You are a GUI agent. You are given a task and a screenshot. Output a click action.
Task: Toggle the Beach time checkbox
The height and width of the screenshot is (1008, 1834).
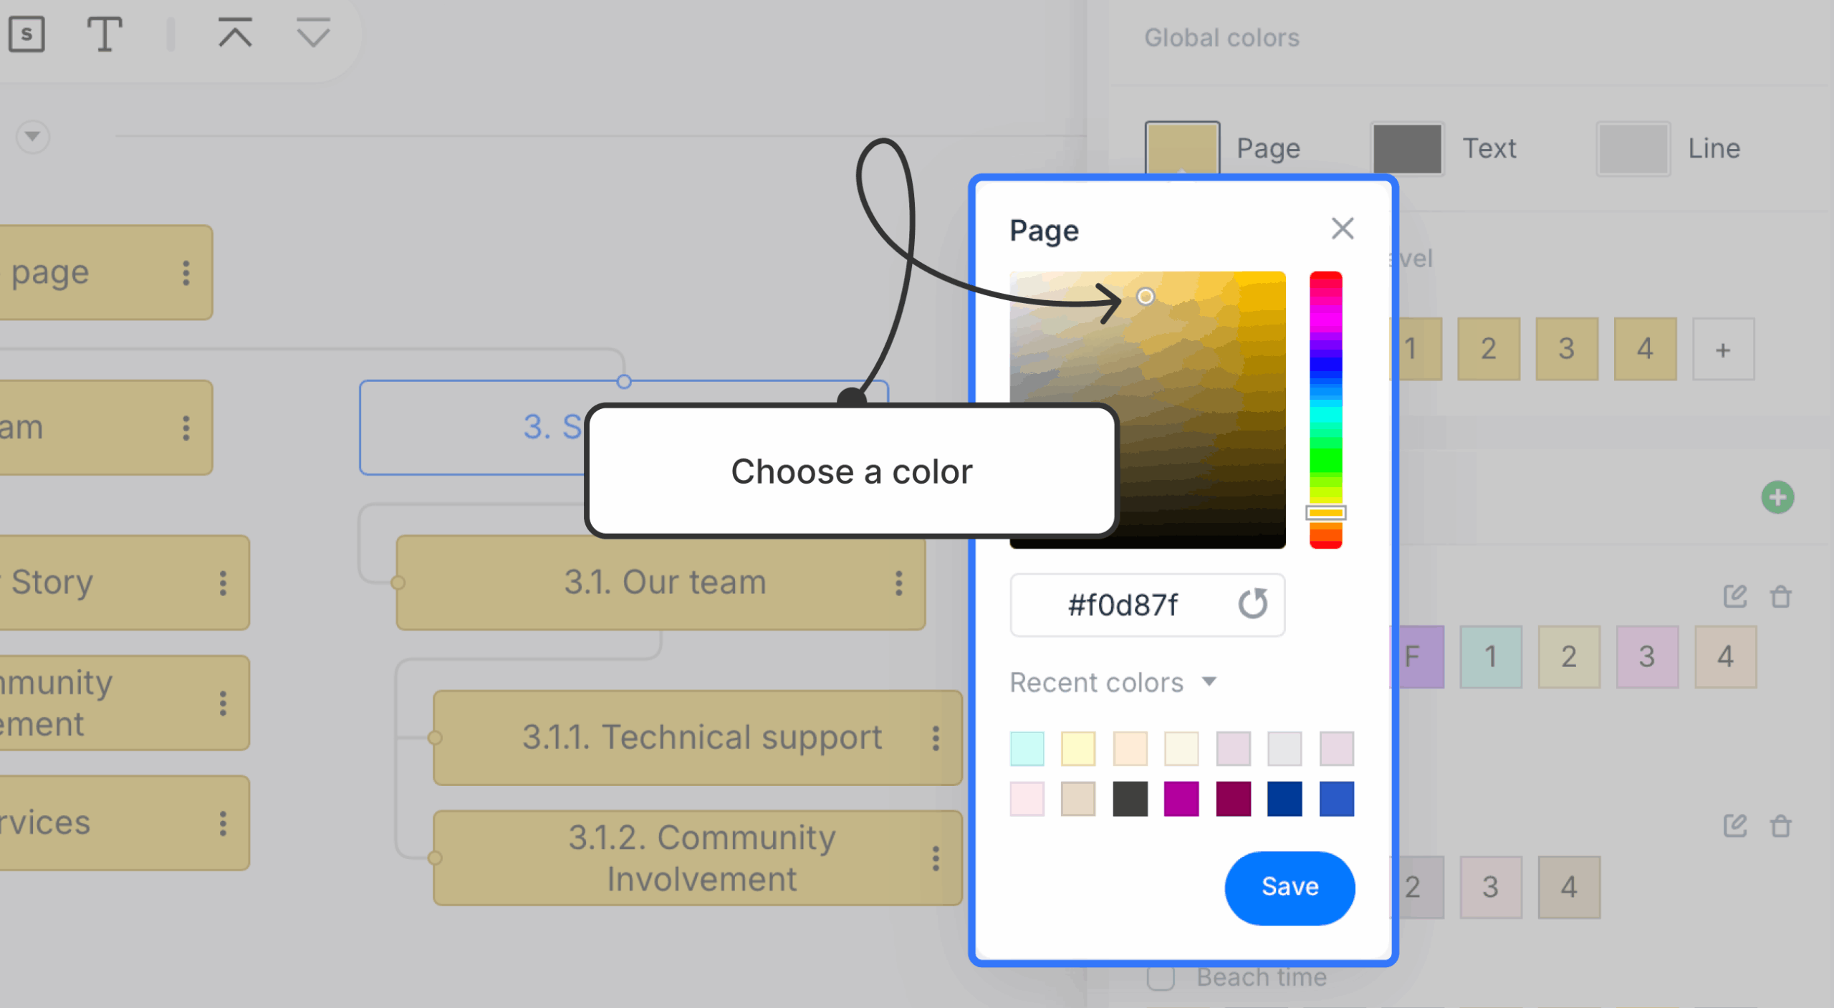[x=1160, y=977]
